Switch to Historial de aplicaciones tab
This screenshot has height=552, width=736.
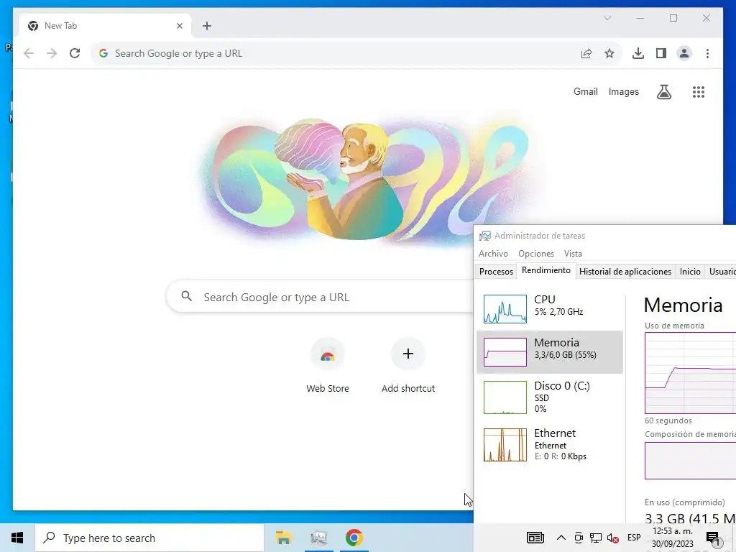coord(625,271)
